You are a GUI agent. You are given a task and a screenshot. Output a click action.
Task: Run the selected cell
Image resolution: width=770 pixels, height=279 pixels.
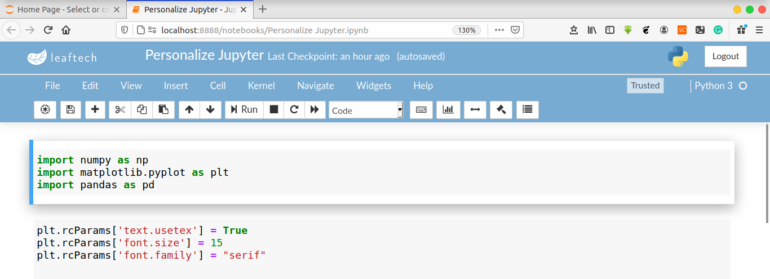(244, 110)
